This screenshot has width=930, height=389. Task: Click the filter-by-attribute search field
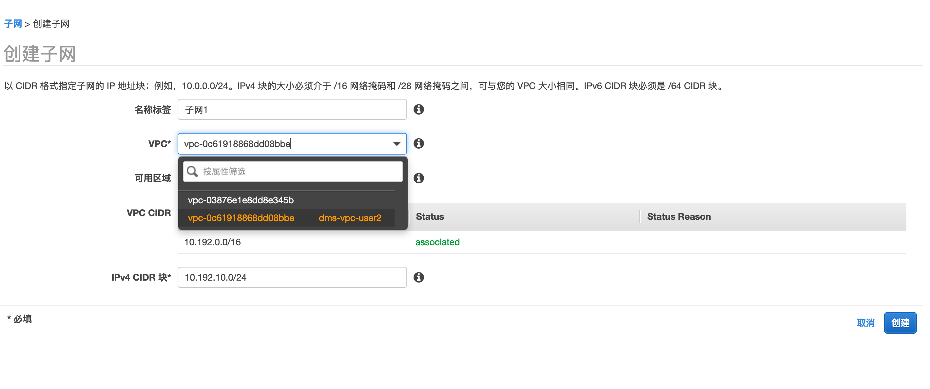point(300,172)
